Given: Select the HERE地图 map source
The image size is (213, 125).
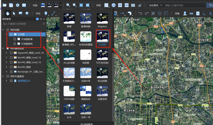Looking at the screenshot, I should [x=69, y=93].
